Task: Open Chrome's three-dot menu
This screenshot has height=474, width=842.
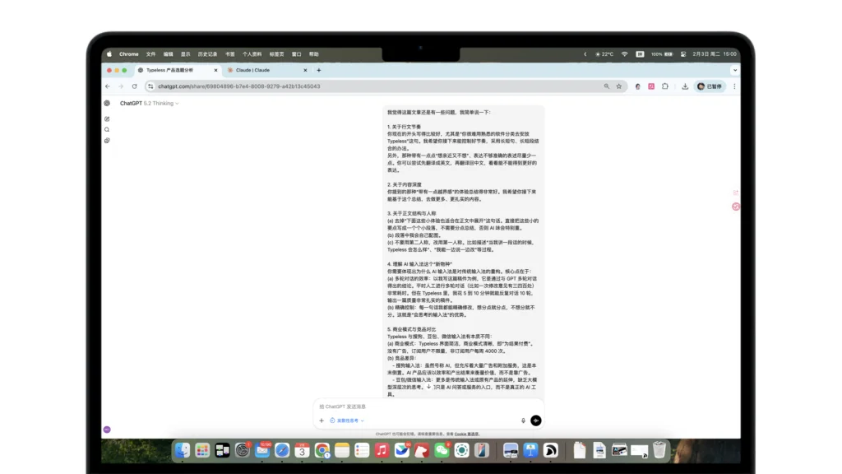Action: coord(734,85)
